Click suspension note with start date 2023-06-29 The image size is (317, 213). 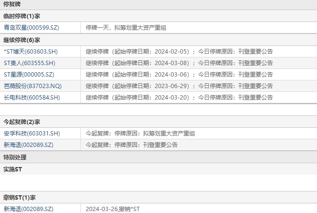point(179,86)
